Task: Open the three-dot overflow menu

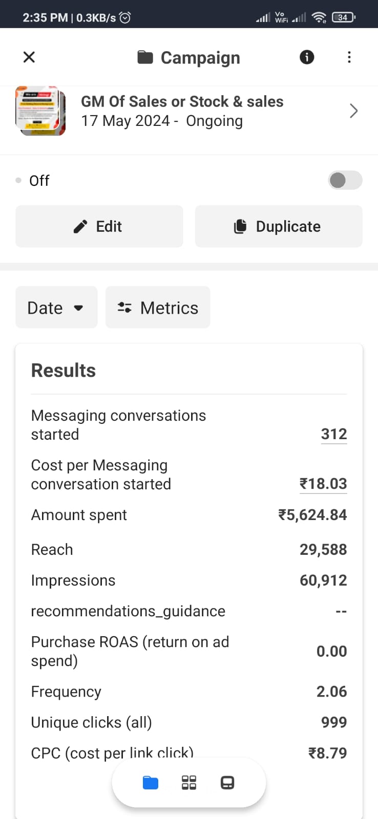Action: 349,57
